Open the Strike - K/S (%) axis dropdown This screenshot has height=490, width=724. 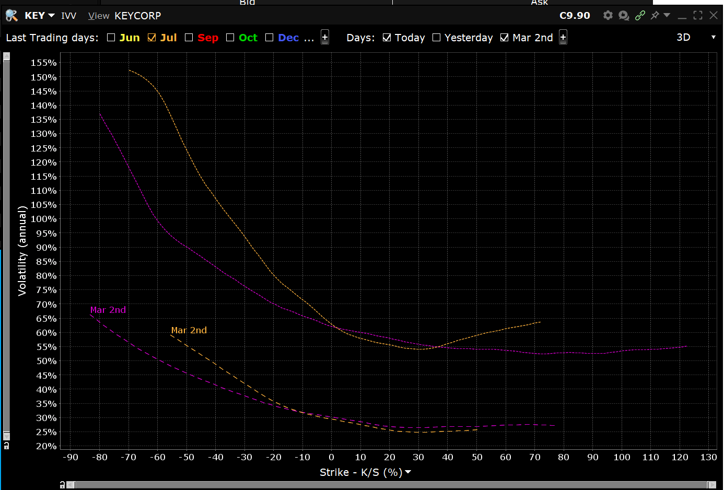[408, 472]
